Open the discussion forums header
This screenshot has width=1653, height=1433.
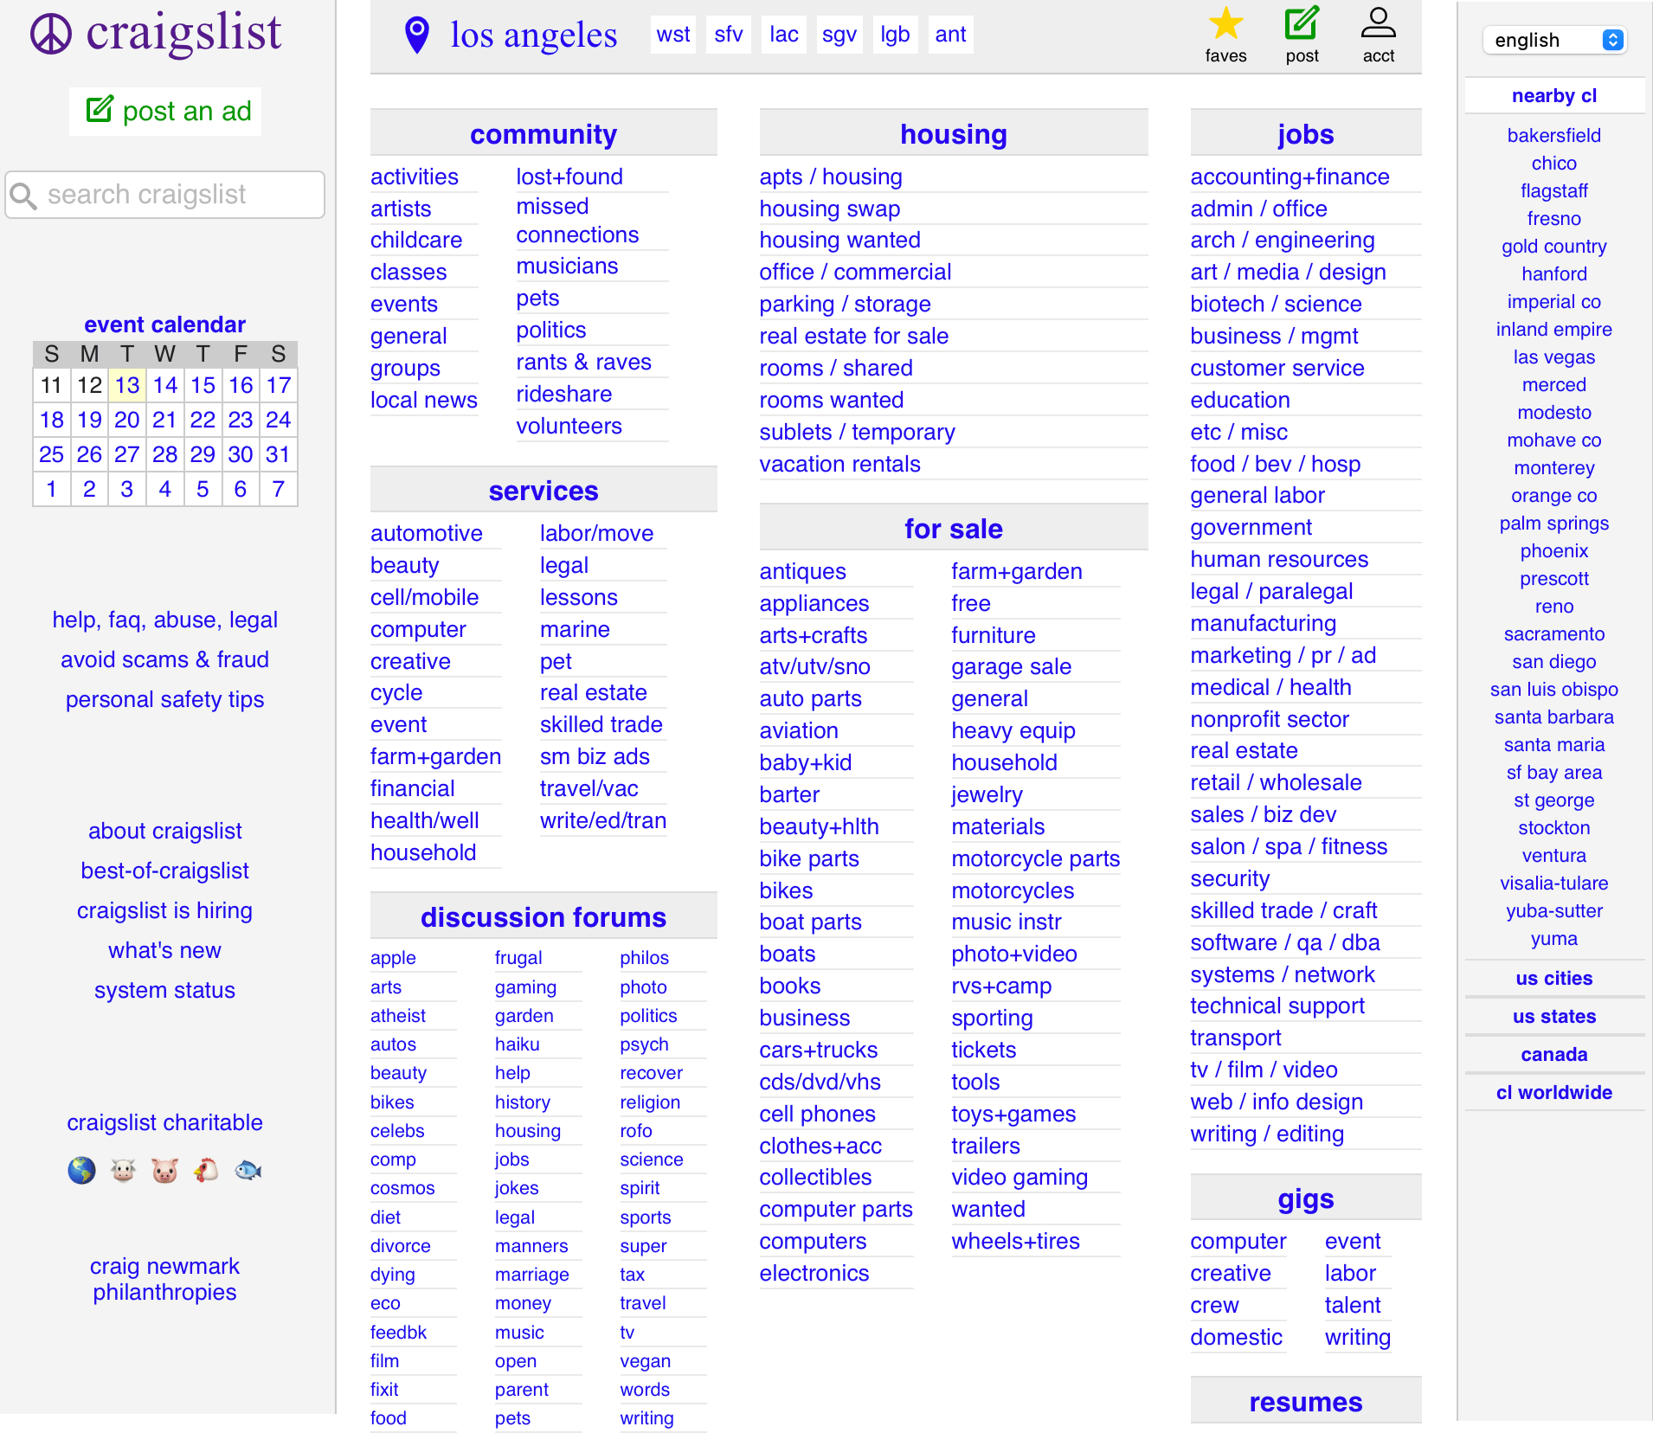coord(543,917)
